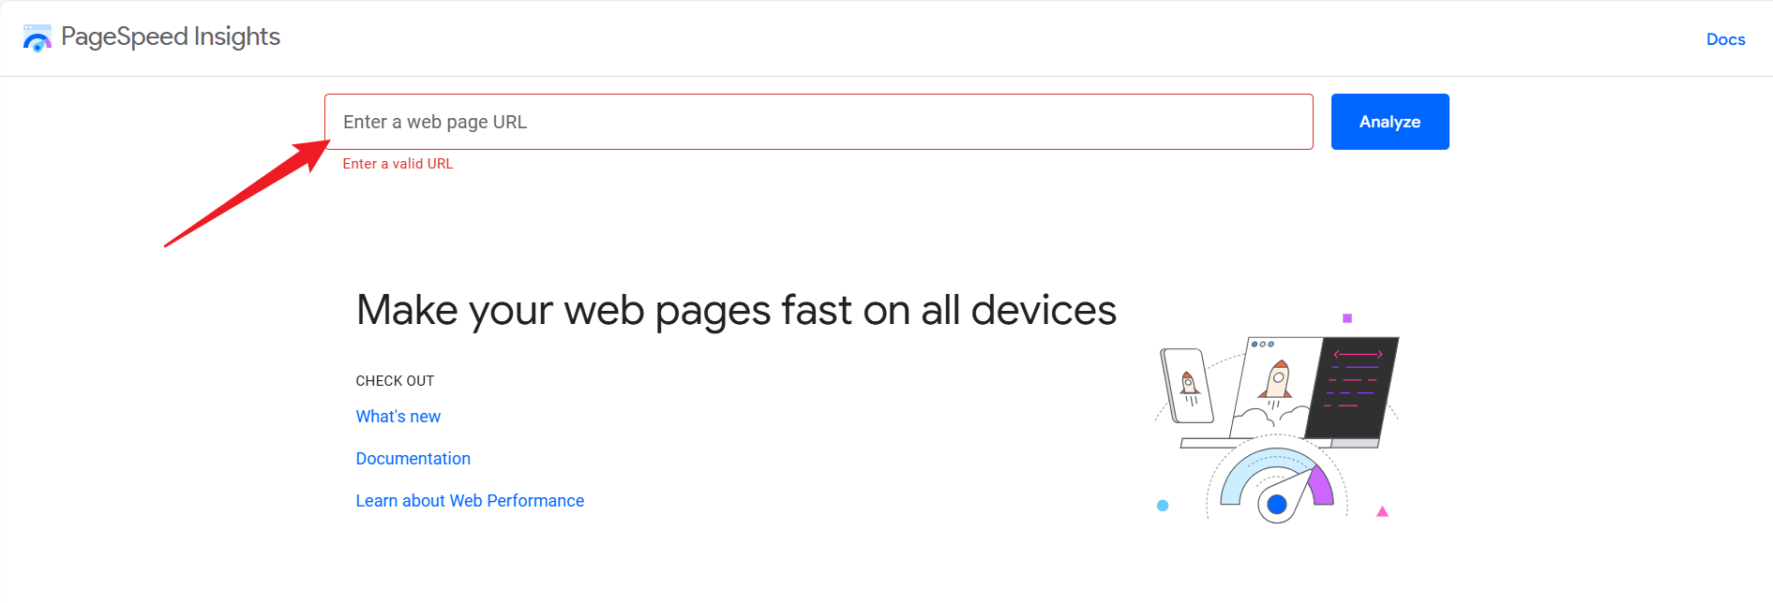This screenshot has height=603, width=1773.
Task: Click the "CHECK OUT" label
Action: click(x=394, y=380)
